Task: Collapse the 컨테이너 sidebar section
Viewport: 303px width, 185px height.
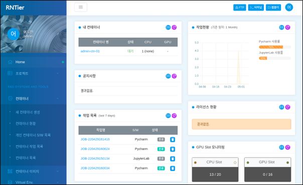Action: [x=34, y=98]
